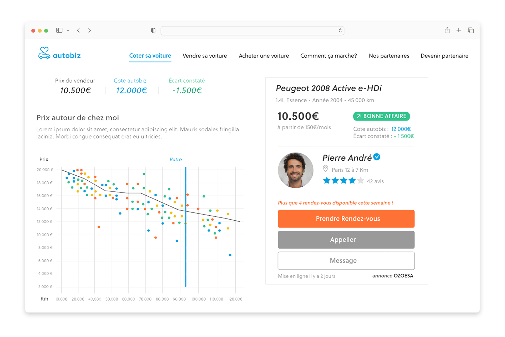
Task: Click the privacy shield icon
Action: click(x=153, y=31)
